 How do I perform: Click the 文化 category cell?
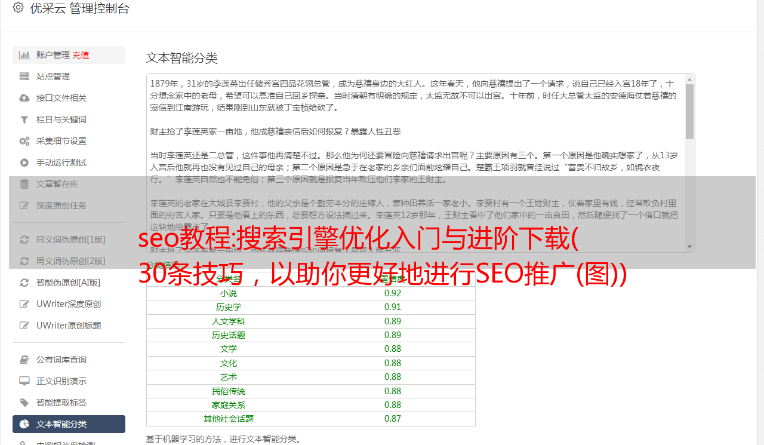pyautogui.click(x=229, y=363)
